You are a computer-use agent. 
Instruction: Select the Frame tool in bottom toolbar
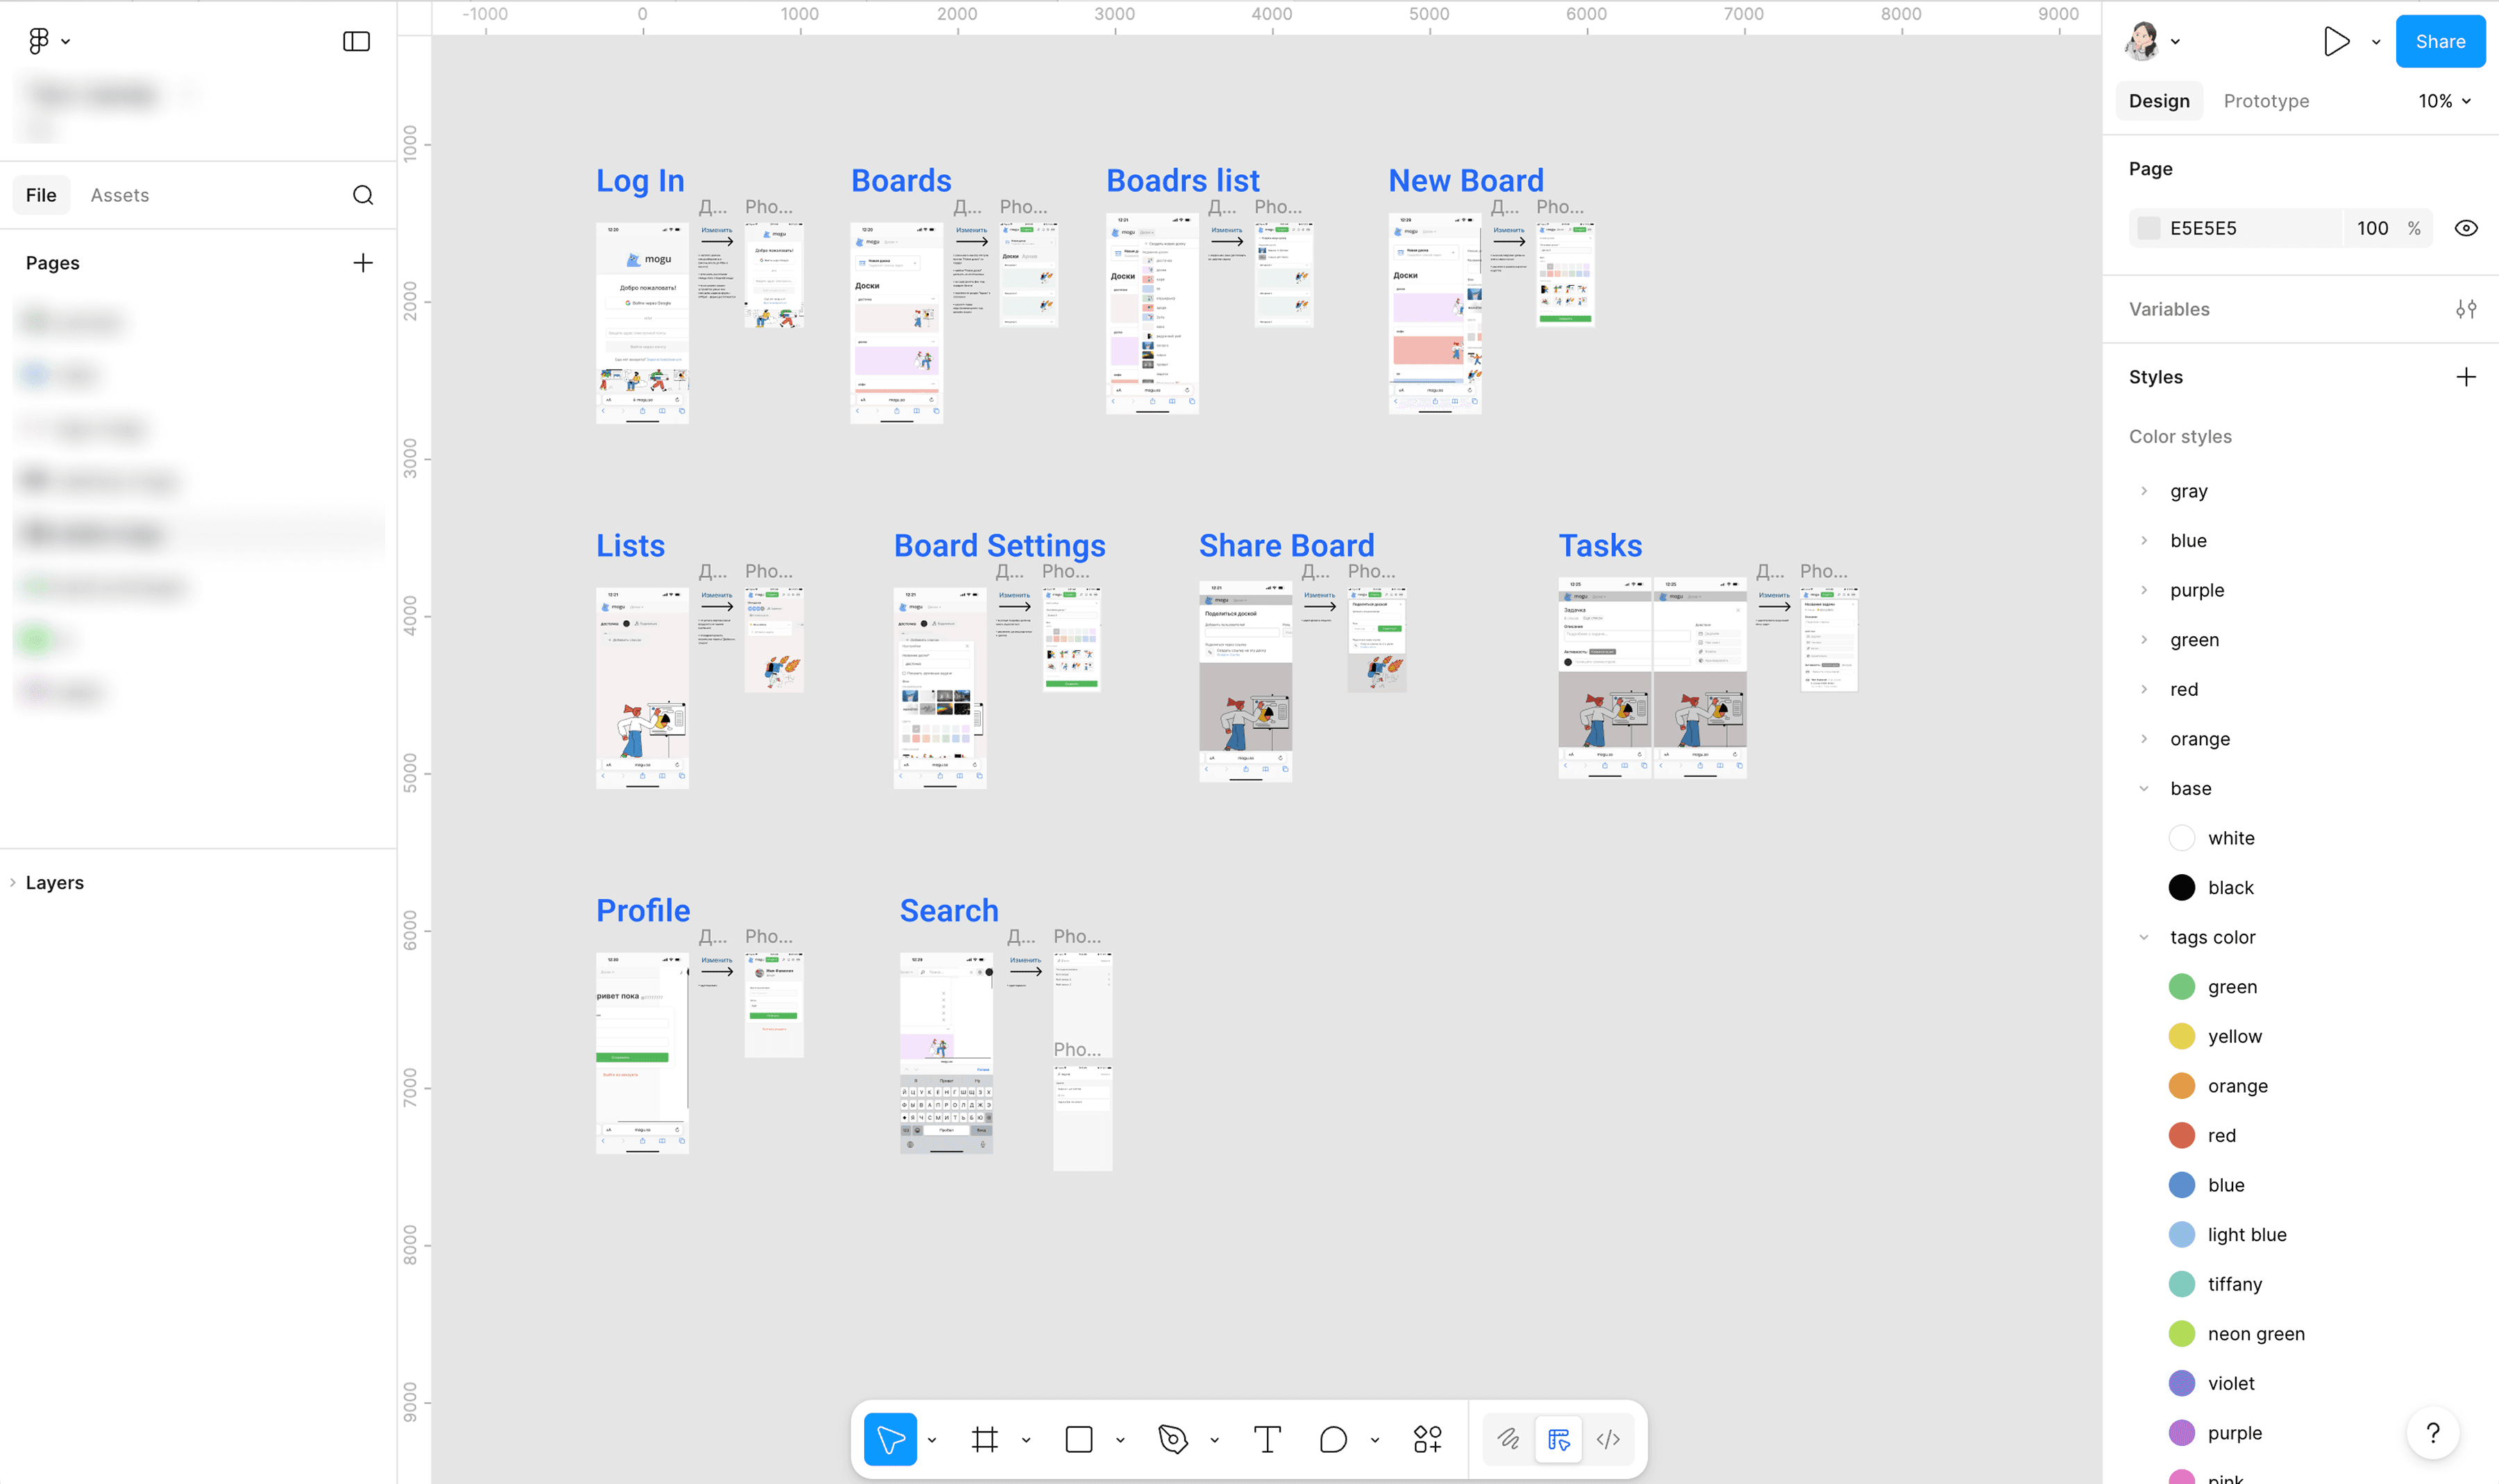[984, 1439]
